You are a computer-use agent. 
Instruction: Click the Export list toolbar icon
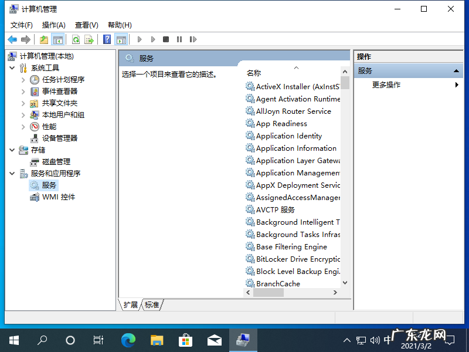[x=88, y=39]
